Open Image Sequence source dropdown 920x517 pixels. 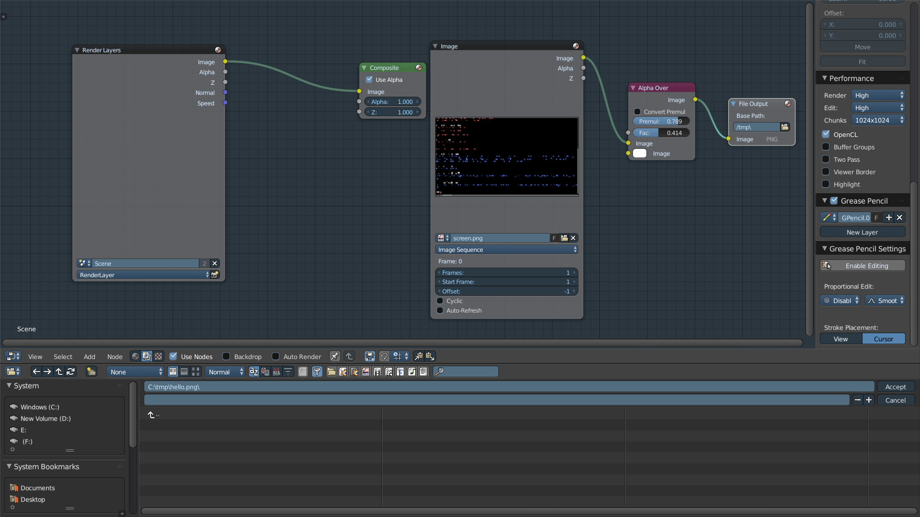506,249
